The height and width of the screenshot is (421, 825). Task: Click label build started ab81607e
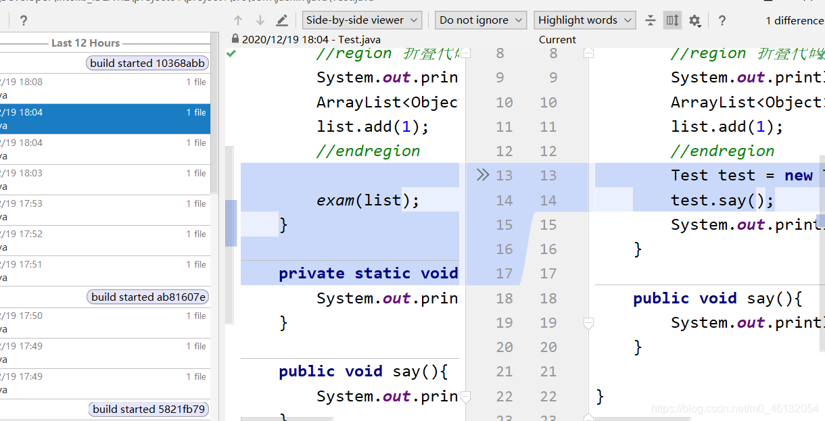(149, 297)
